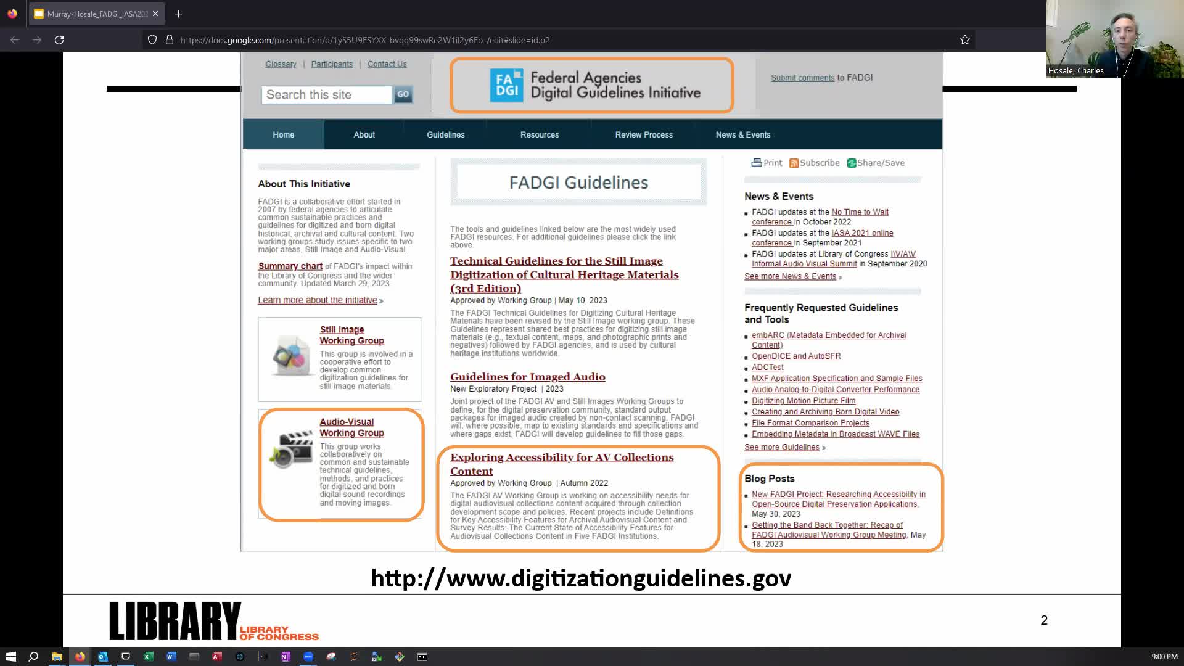
Task: Open Exploring Accessibility for AV Collections Content
Action: (562, 464)
